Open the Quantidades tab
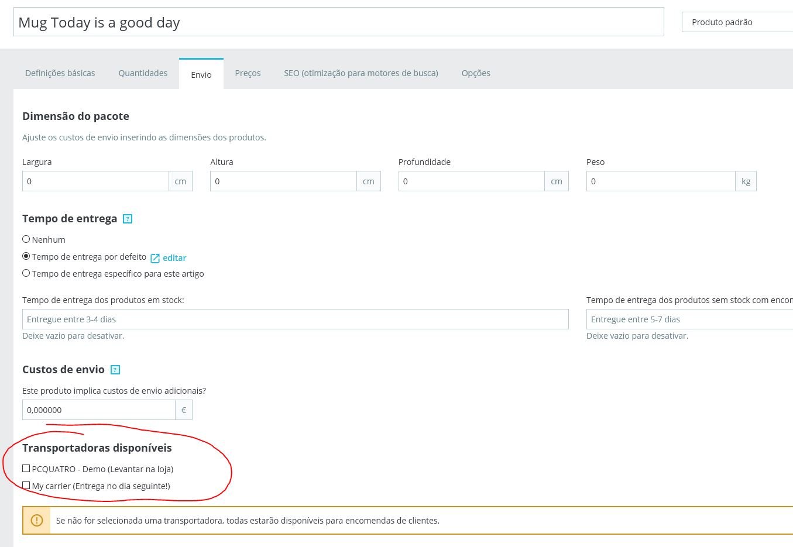Image resolution: width=793 pixels, height=547 pixels. coord(143,73)
